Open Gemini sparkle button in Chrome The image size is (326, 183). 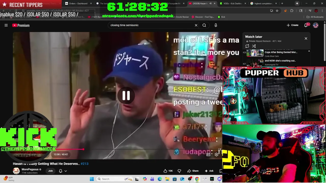(x=297, y=4)
